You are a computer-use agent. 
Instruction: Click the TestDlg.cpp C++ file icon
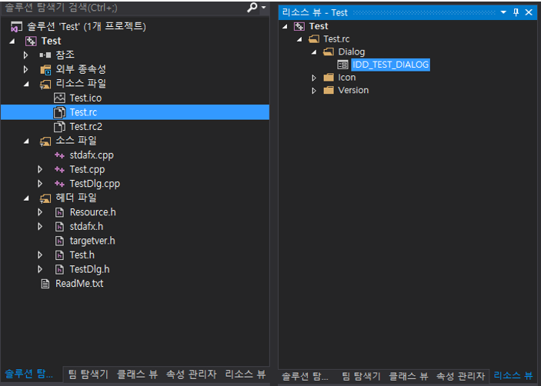click(x=59, y=184)
